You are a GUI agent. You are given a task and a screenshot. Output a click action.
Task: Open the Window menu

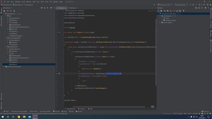tap(56, 2)
